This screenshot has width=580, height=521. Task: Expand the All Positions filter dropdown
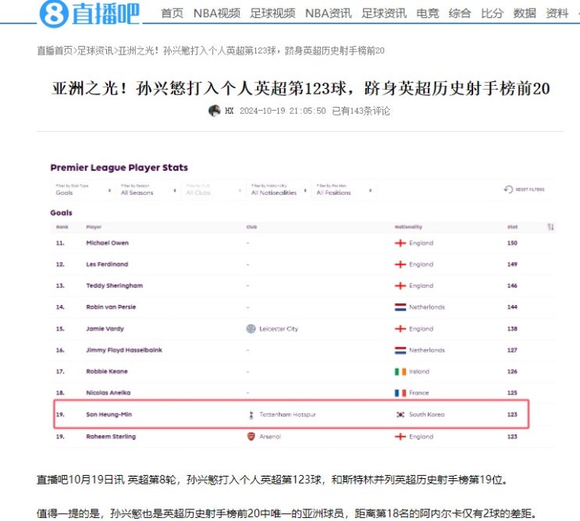[x=343, y=190]
